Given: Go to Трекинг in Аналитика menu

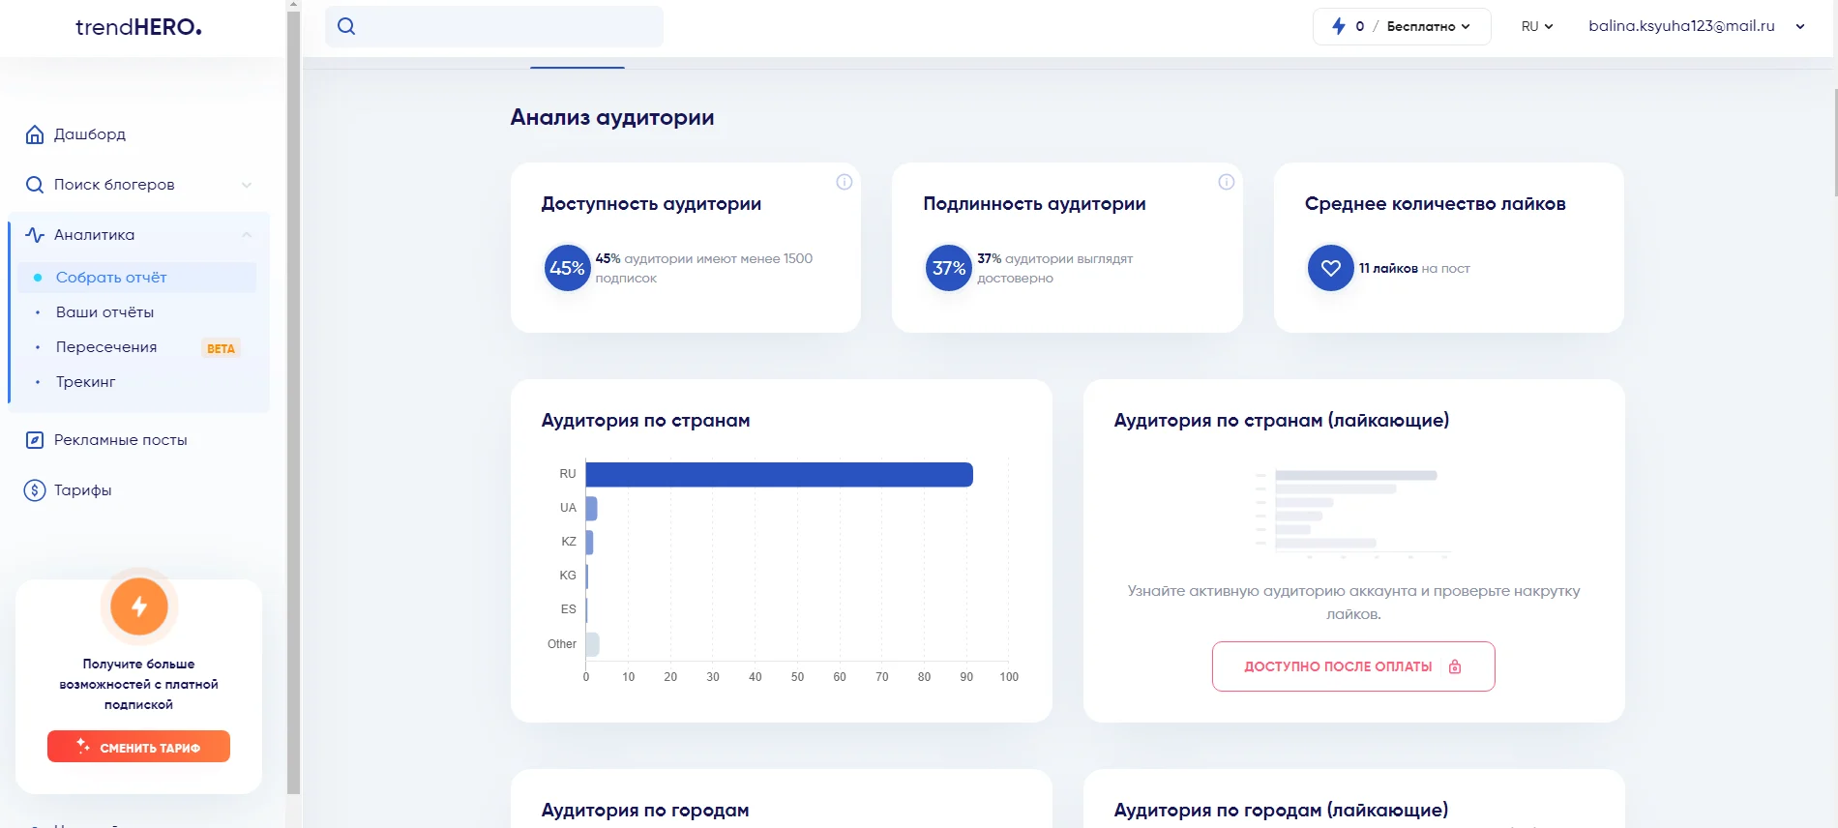Looking at the screenshot, I should coord(85,382).
